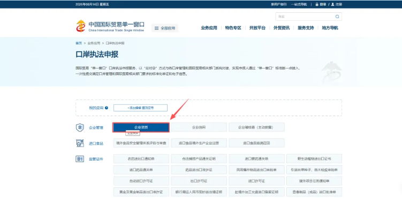This screenshot has width=402, height=198.
Task: Click the 口岸执法申报 page heading
Action: [x=97, y=55]
